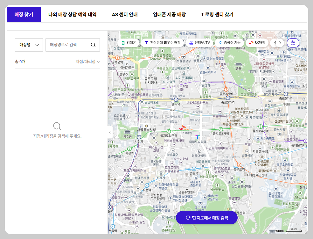Click the 시청역 line 1 station marker

click(x=139, y=137)
